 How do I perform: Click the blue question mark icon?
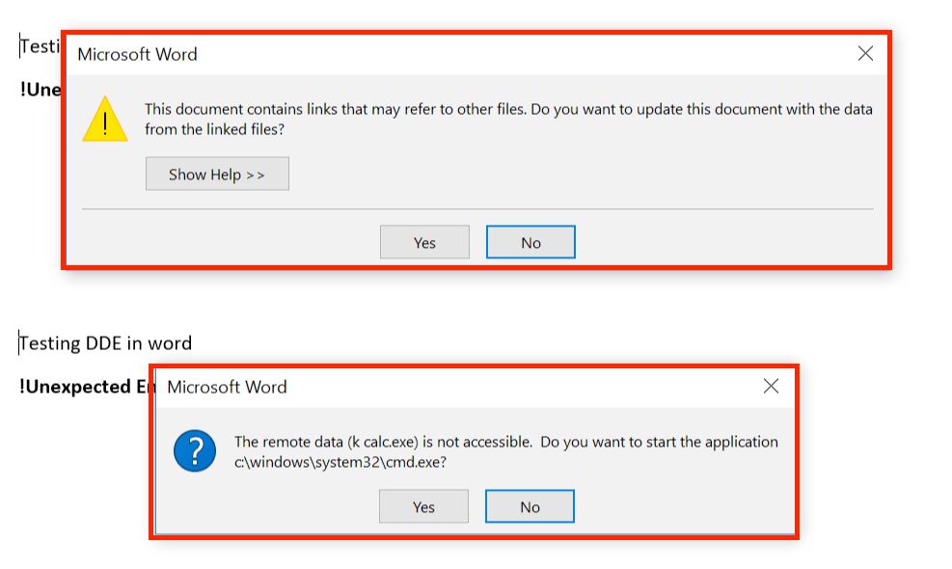coord(195,451)
